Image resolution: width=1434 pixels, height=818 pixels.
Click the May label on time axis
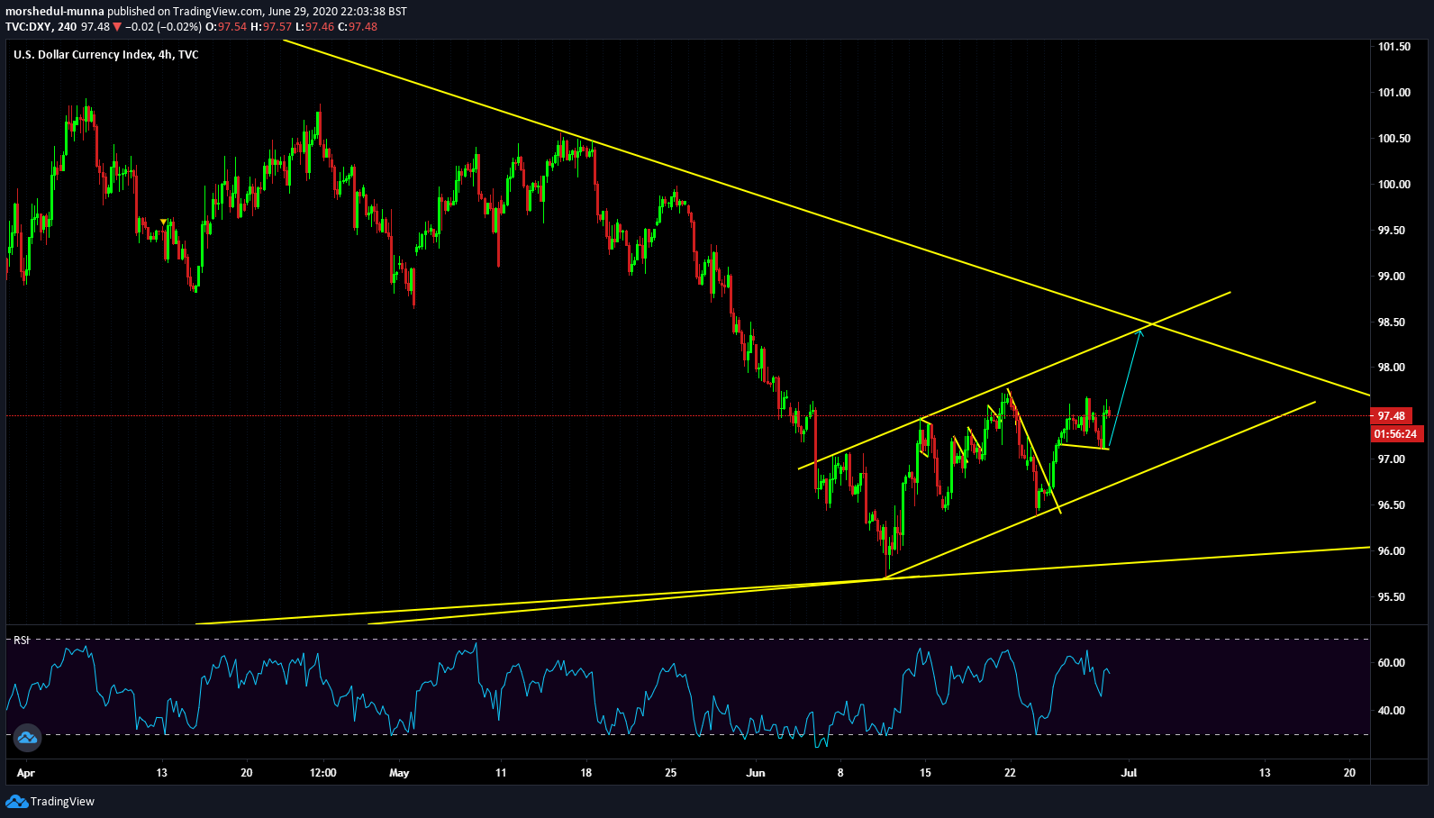pyautogui.click(x=399, y=773)
